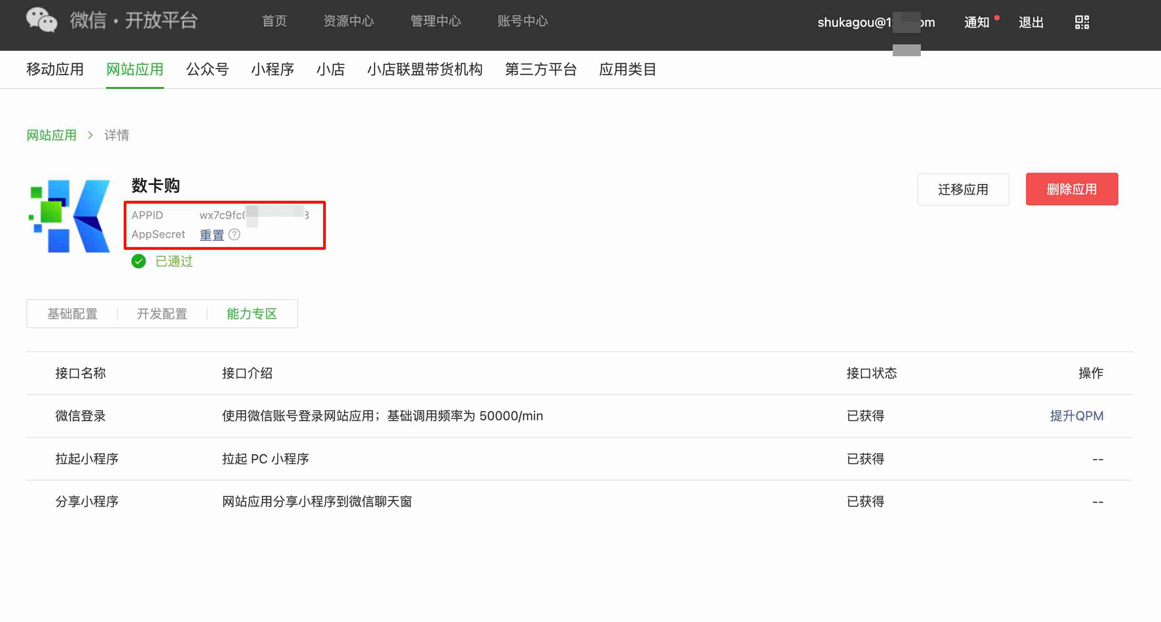
Task: Click 网站应用 breadcrumb link
Action: pyautogui.click(x=52, y=135)
